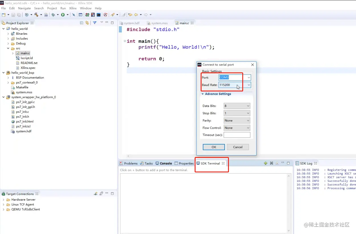Image resolution: width=356 pixels, height=234 pixels.
Task: Select the SDK Terminal tab
Action: [x=211, y=163]
